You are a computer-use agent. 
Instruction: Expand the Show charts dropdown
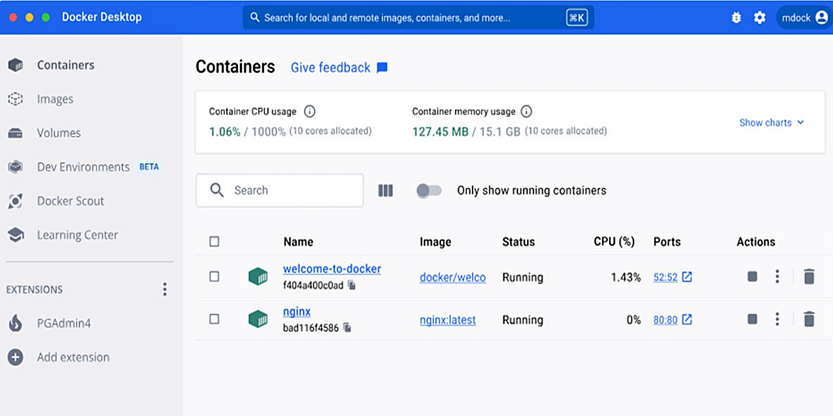click(772, 122)
